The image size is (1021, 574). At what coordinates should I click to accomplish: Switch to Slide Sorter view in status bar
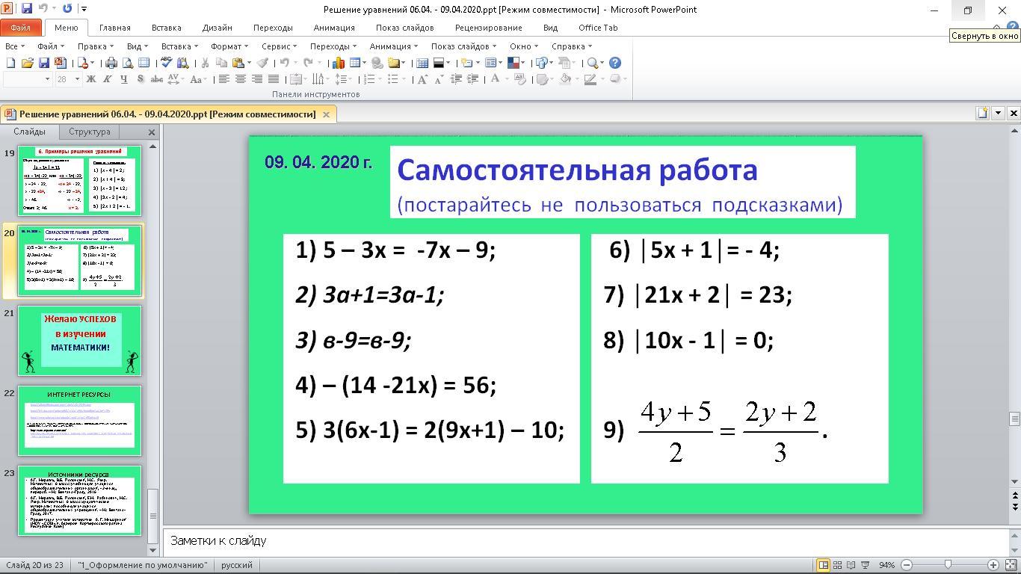837,565
